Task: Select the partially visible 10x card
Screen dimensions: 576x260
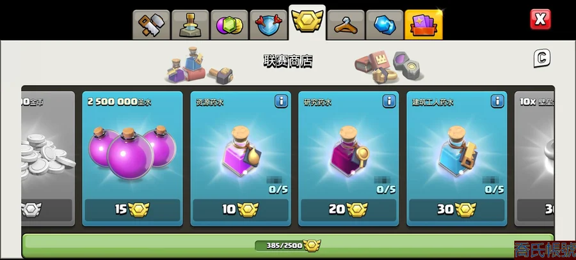Action: click(534, 158)
